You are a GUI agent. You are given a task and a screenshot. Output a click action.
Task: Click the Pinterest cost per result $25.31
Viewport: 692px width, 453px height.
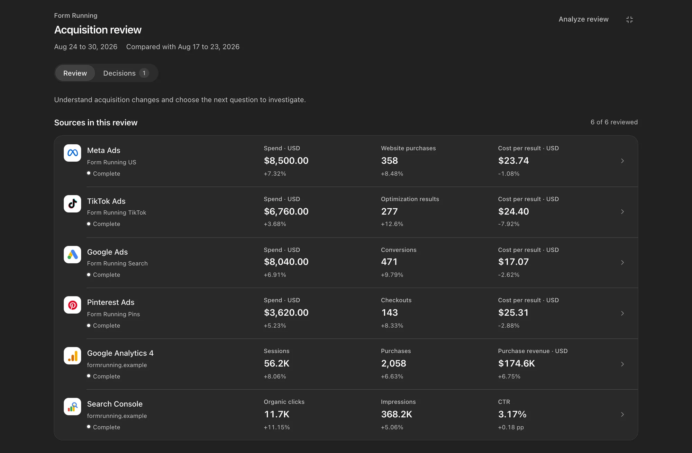[x=513, y=313]
